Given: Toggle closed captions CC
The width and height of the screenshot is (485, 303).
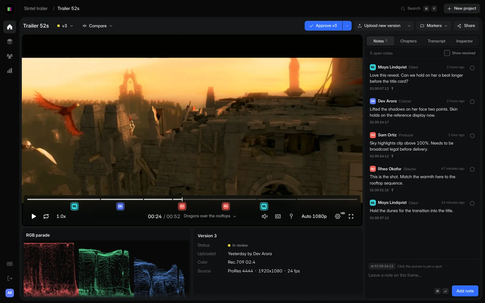Looking at the screenshot, I should click(x=278, y=216).
